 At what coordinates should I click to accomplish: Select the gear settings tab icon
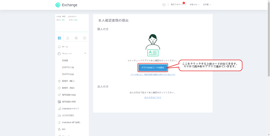pos(76,38)
